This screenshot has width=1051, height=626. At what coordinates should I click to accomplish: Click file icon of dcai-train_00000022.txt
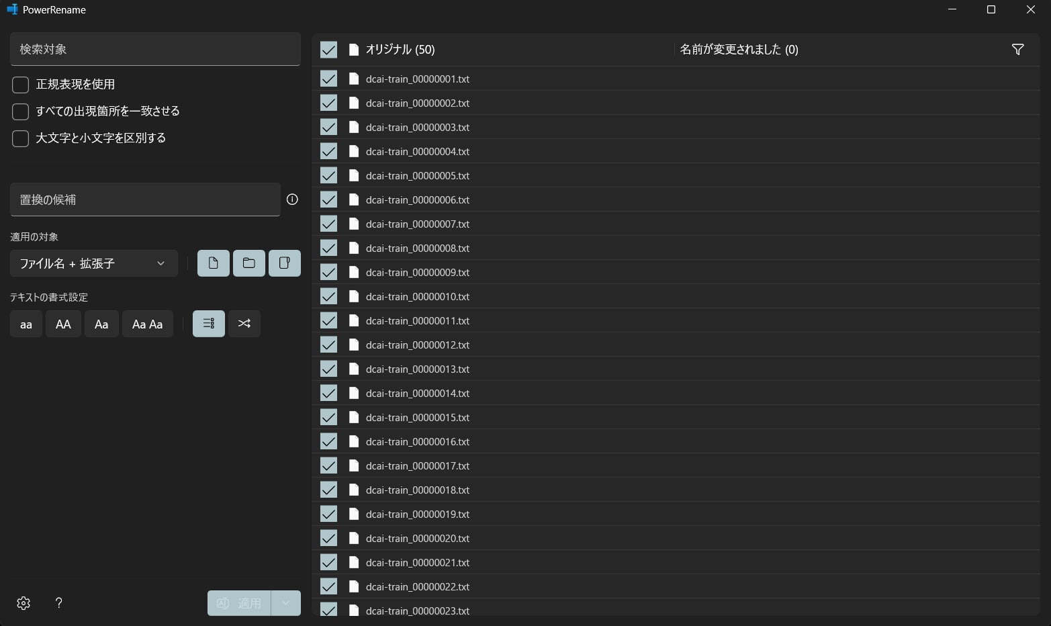pyautogui.click(x=354, y=586)
